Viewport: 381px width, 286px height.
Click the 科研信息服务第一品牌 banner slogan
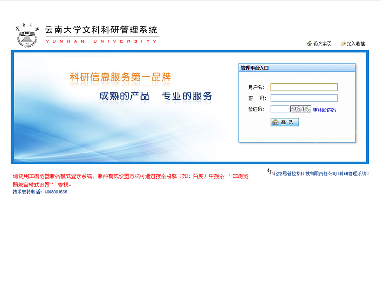pyautogui.click(x=120, y=77)
